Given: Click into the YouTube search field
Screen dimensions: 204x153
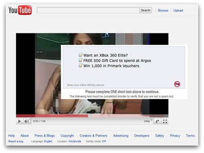Looking at the screenshot, I should (x=88, y=10).
